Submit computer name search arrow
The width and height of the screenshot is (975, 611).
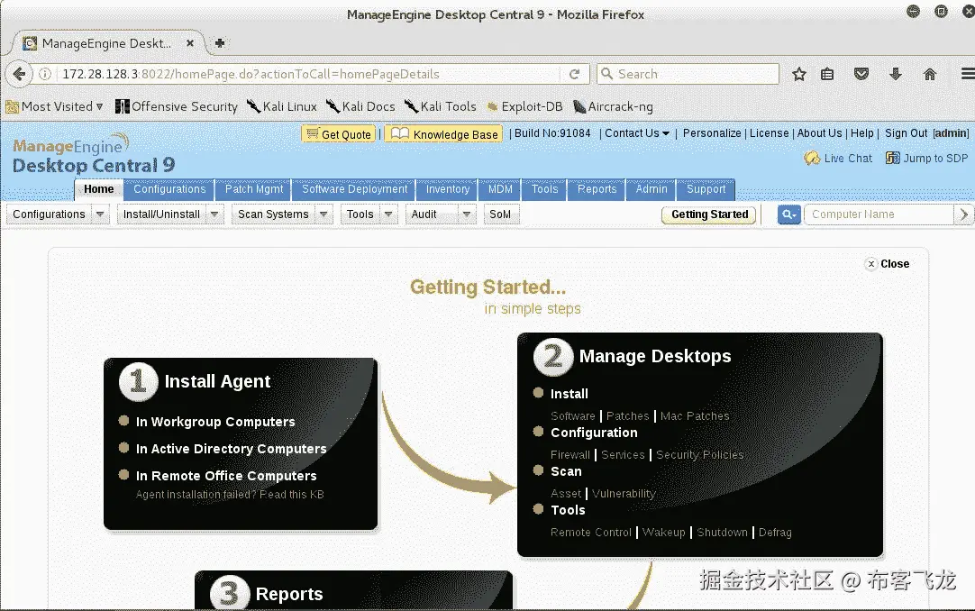[963, 214]
